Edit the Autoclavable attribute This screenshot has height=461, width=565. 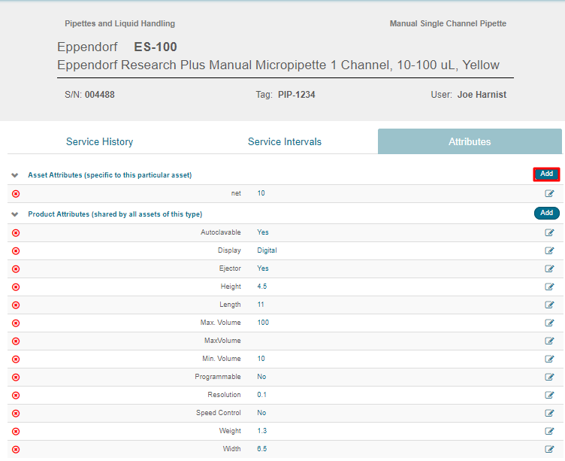(549, 232)
